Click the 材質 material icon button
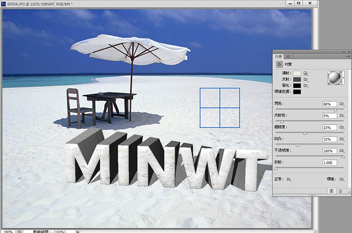 (x=280, y=64)
